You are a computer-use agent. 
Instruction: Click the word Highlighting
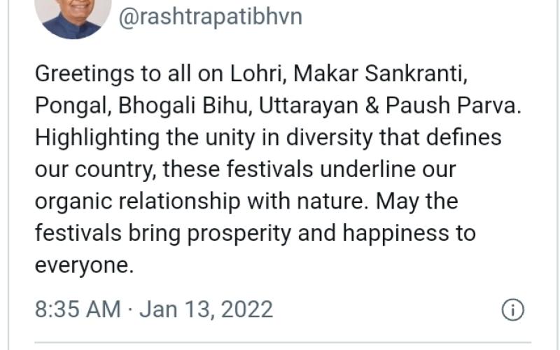(97, 138)
